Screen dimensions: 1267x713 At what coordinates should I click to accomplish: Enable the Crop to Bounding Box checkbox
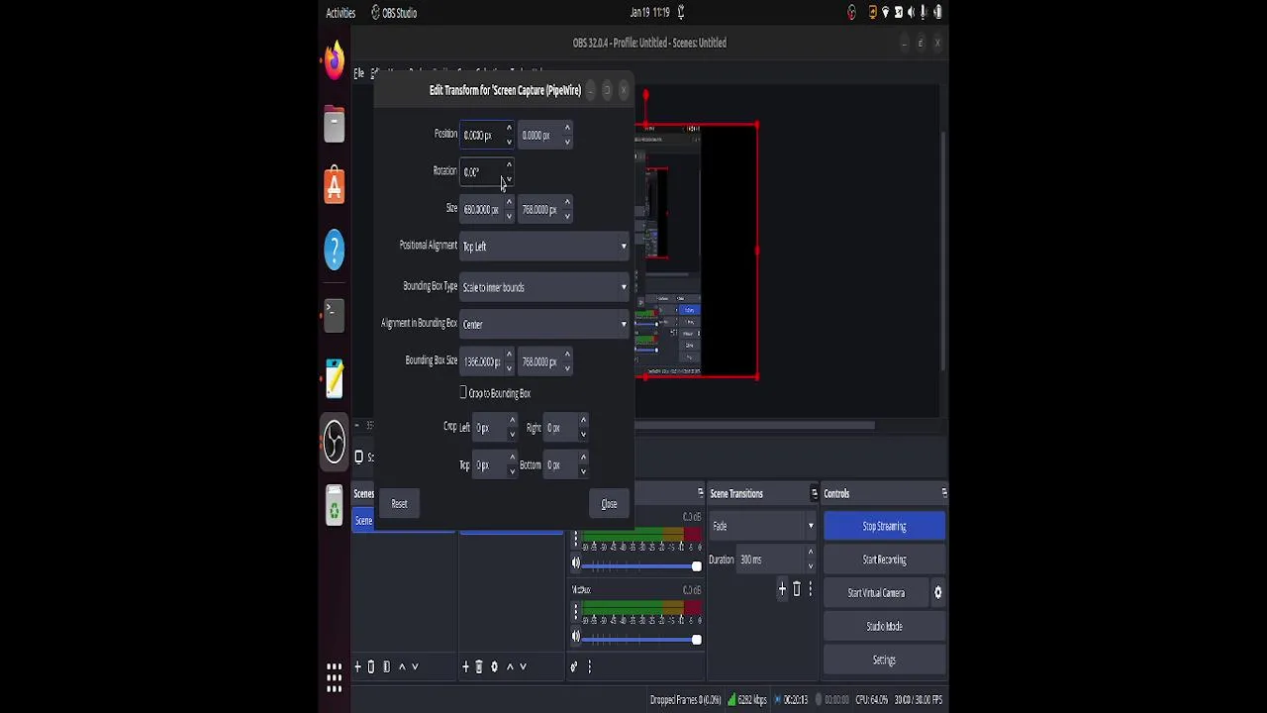tap(463, 393)
